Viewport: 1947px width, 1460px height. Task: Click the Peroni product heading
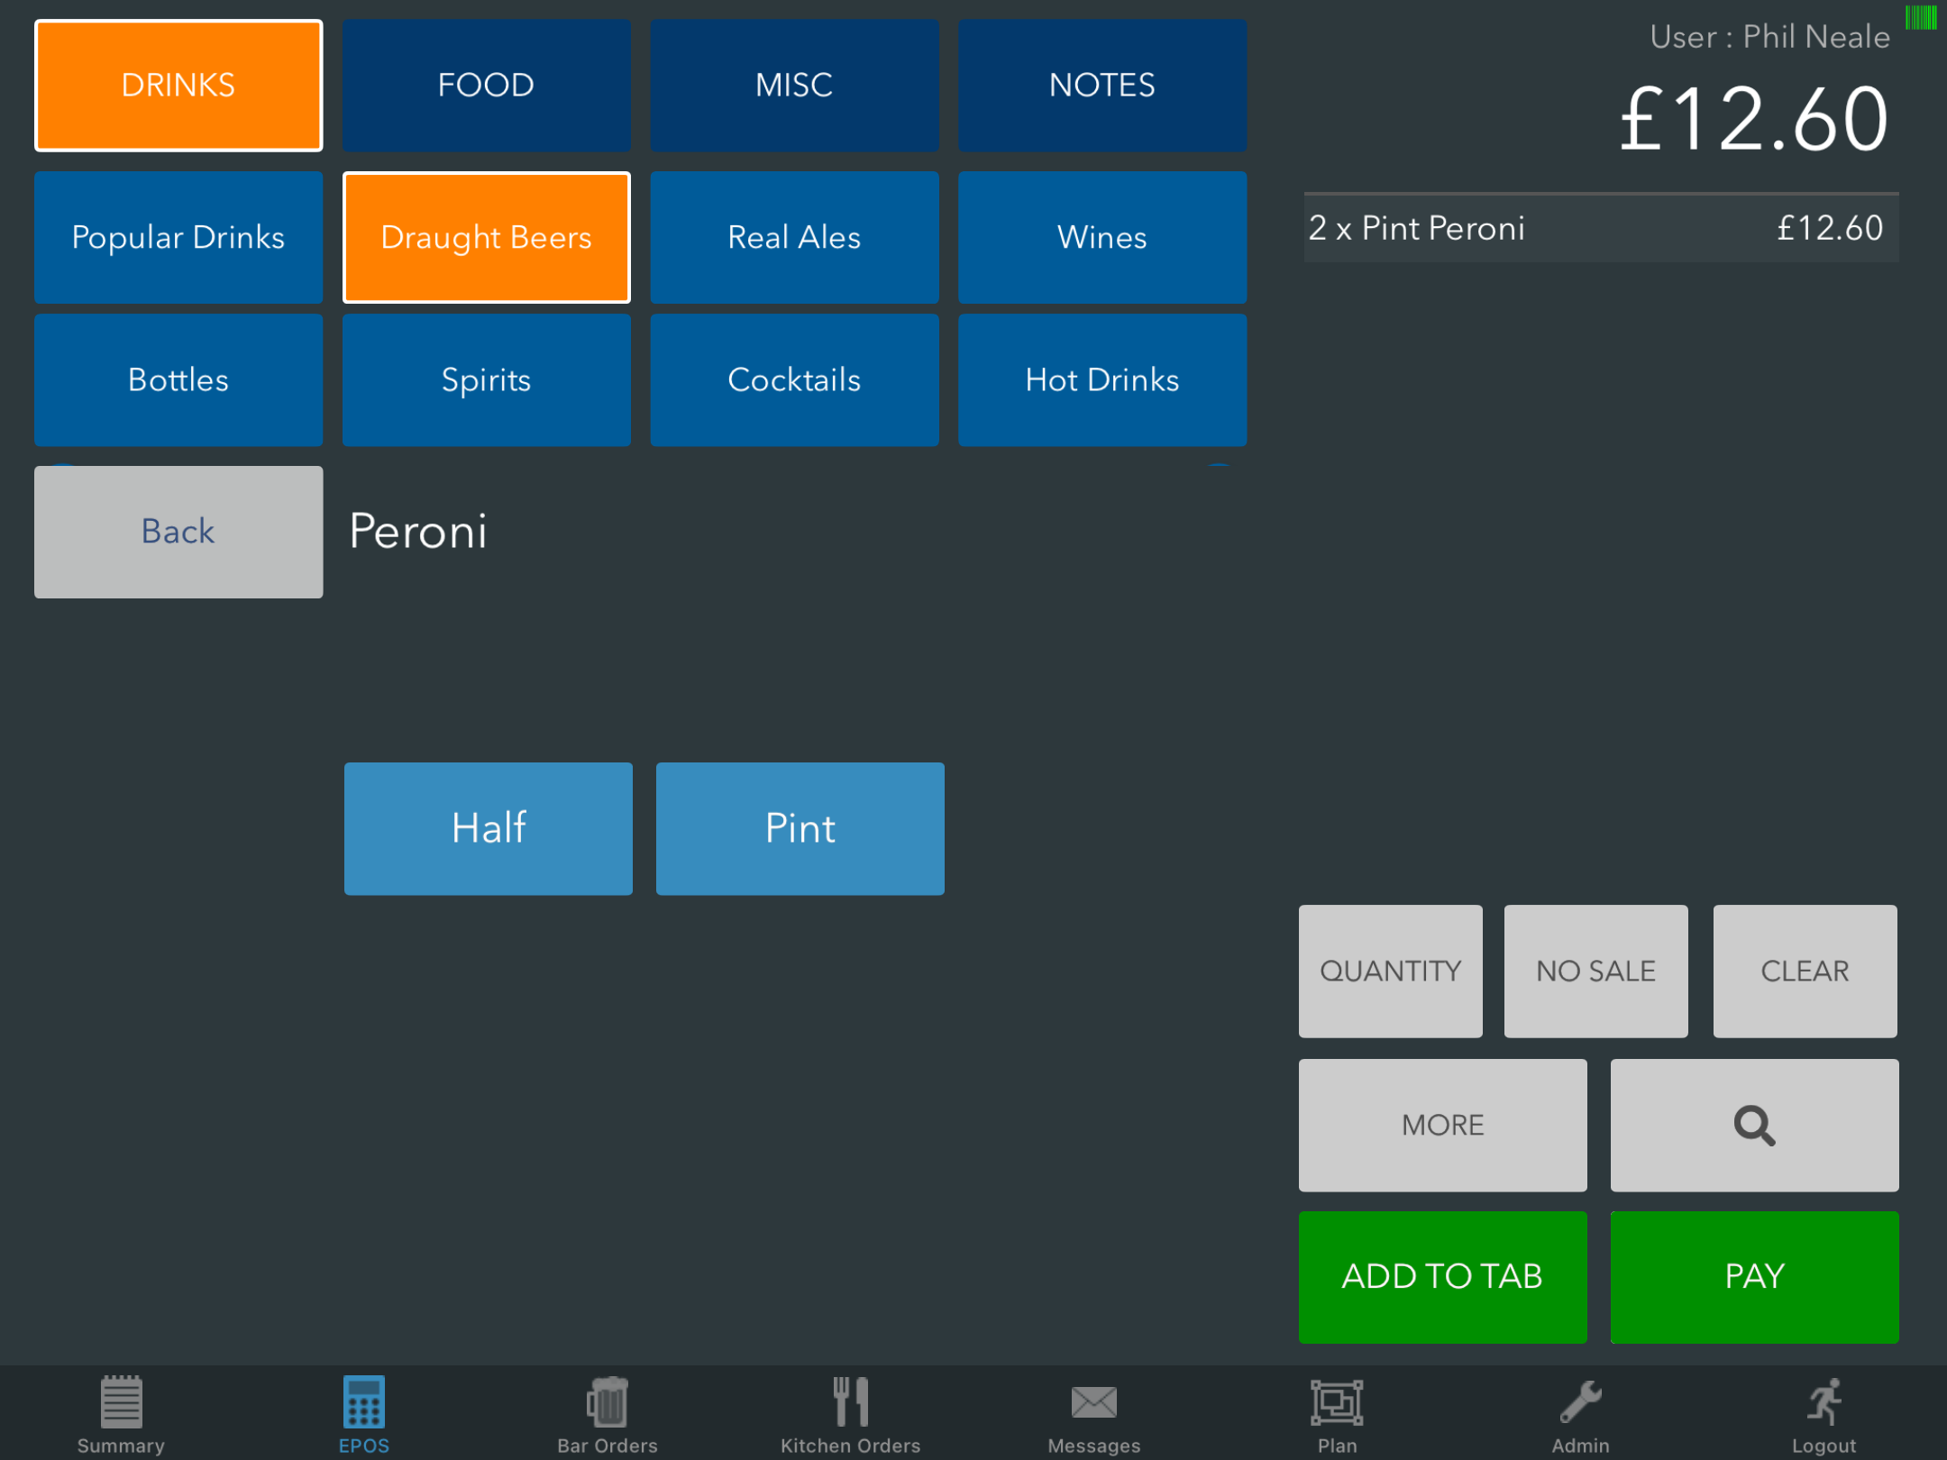(x=418, y=531)
